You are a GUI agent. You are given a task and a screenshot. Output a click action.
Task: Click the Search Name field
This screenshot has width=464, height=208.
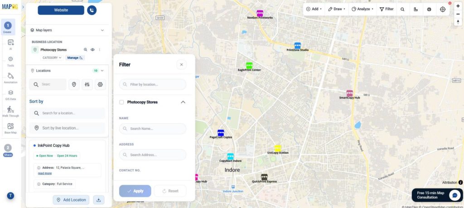click(x=153, y=129)
